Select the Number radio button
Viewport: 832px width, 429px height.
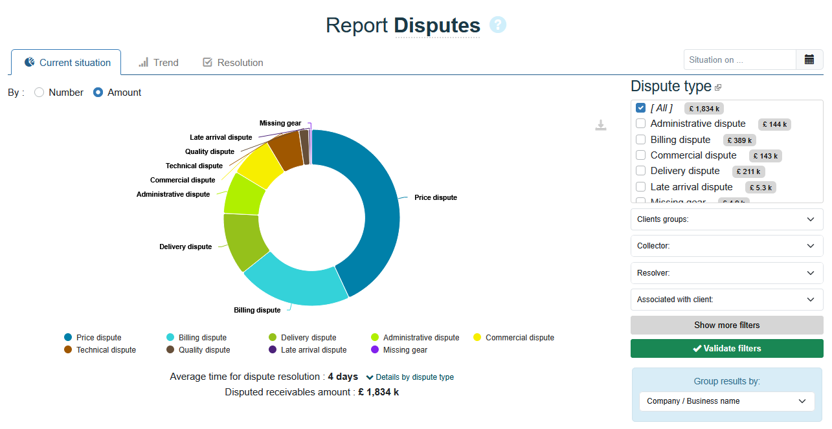(39, 93)
